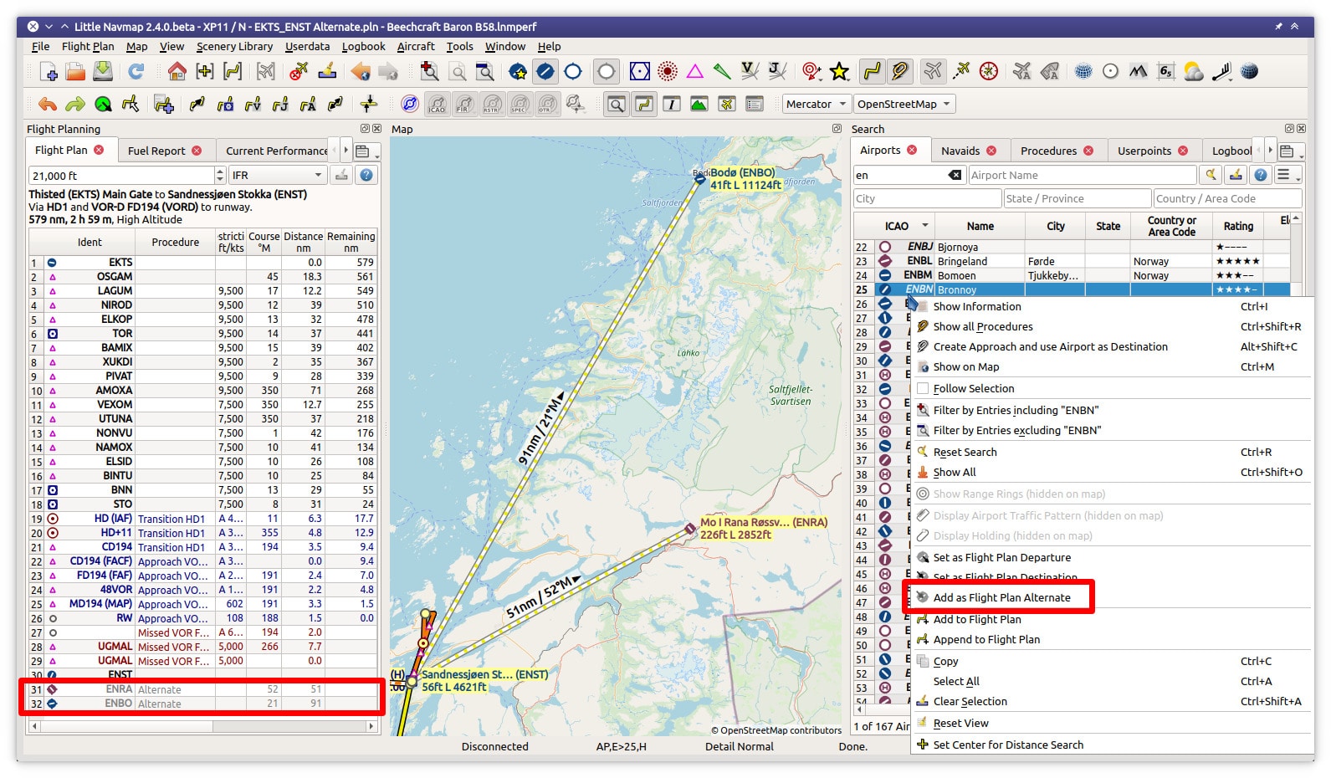Switch to the Navaids search tab

pos(960,151)
